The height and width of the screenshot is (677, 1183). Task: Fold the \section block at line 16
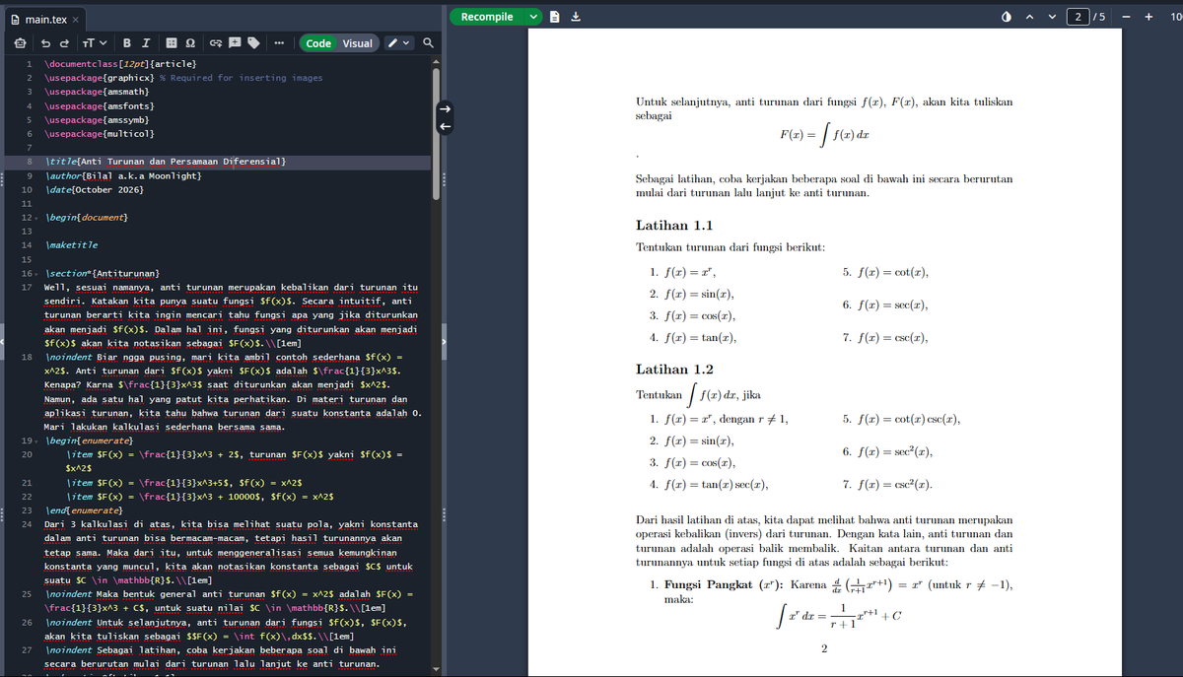click(36, 273)
